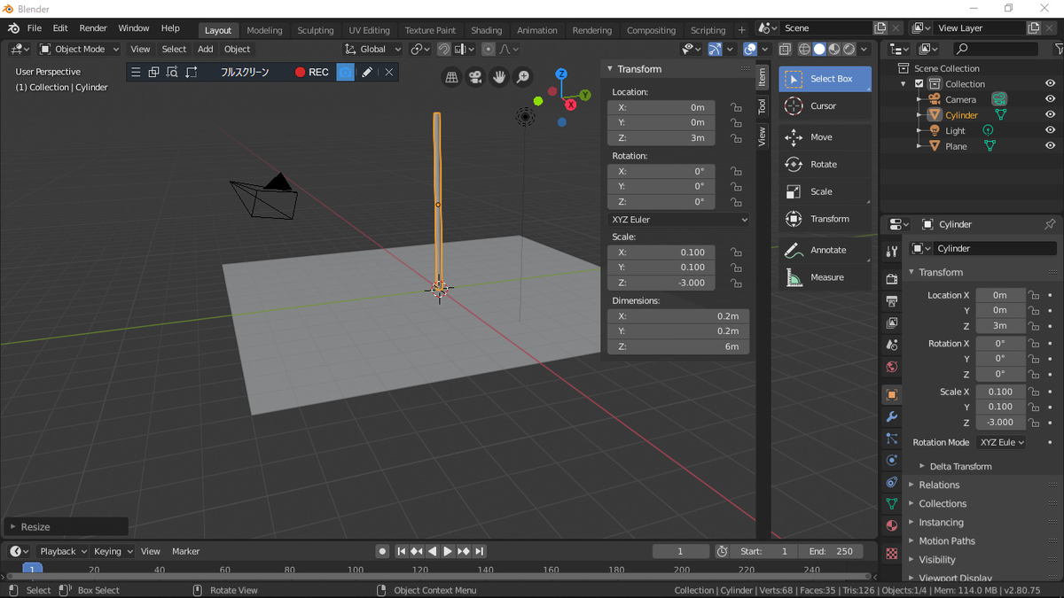Click the pan view hand icon
This screenshot has height=598, width=1064.
pos(499,78)
